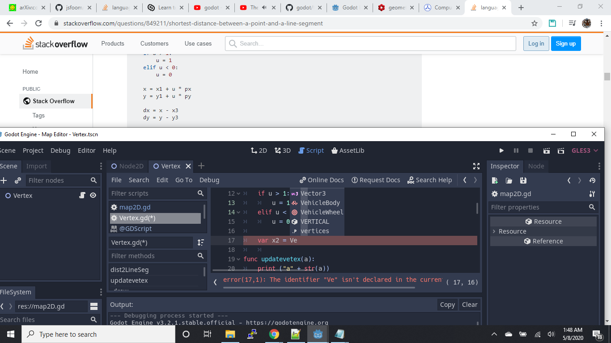The height and width of the screenshot is (343, 611).
Task: Play the Godot project
Action: [501, 151]
